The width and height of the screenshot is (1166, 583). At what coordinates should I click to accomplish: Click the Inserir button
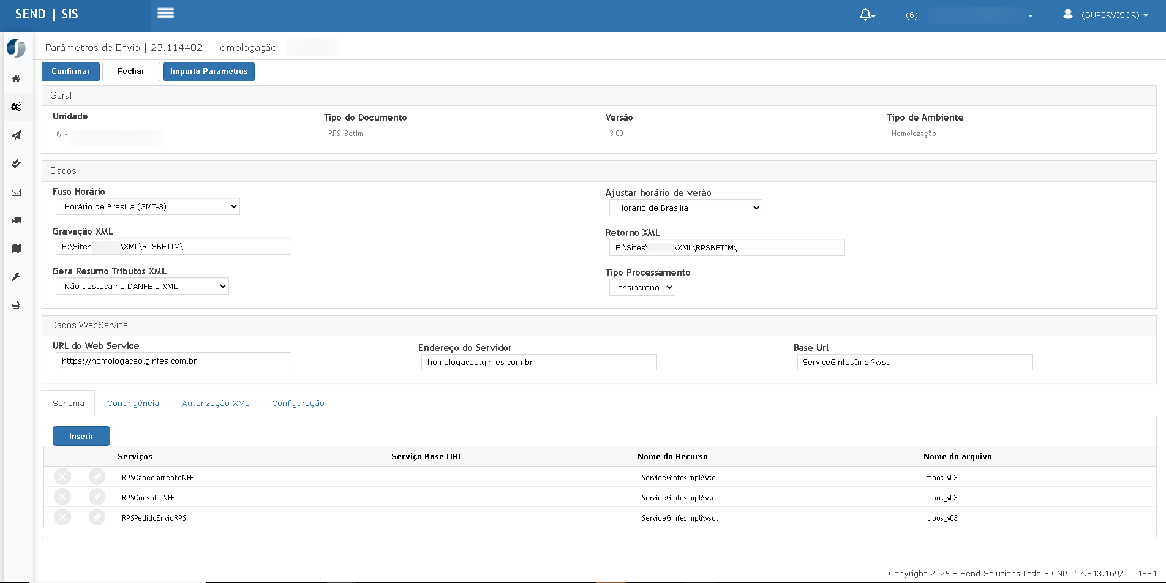[x=81, y=436]
